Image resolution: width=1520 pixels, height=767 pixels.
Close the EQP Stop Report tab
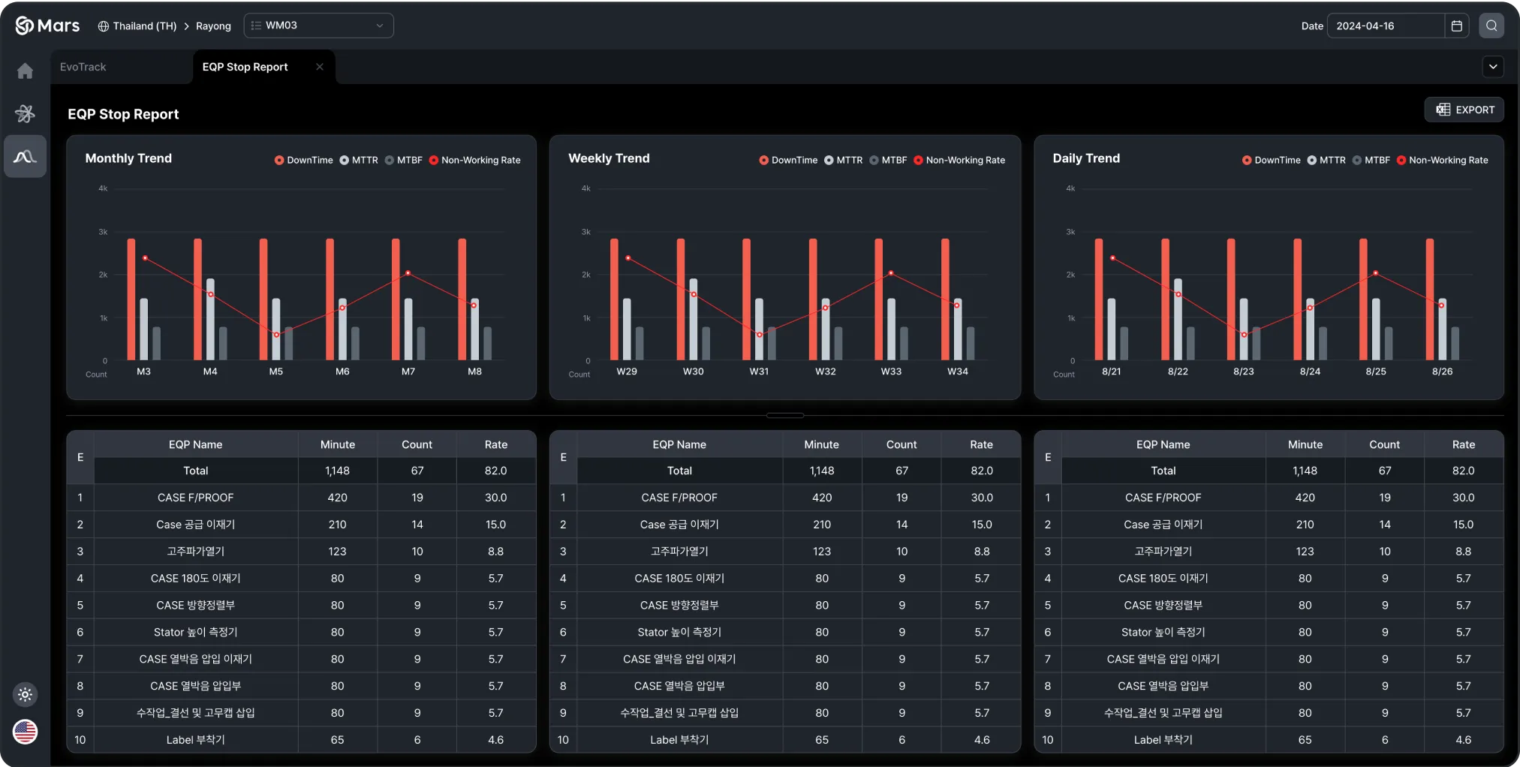click(320, 67)
